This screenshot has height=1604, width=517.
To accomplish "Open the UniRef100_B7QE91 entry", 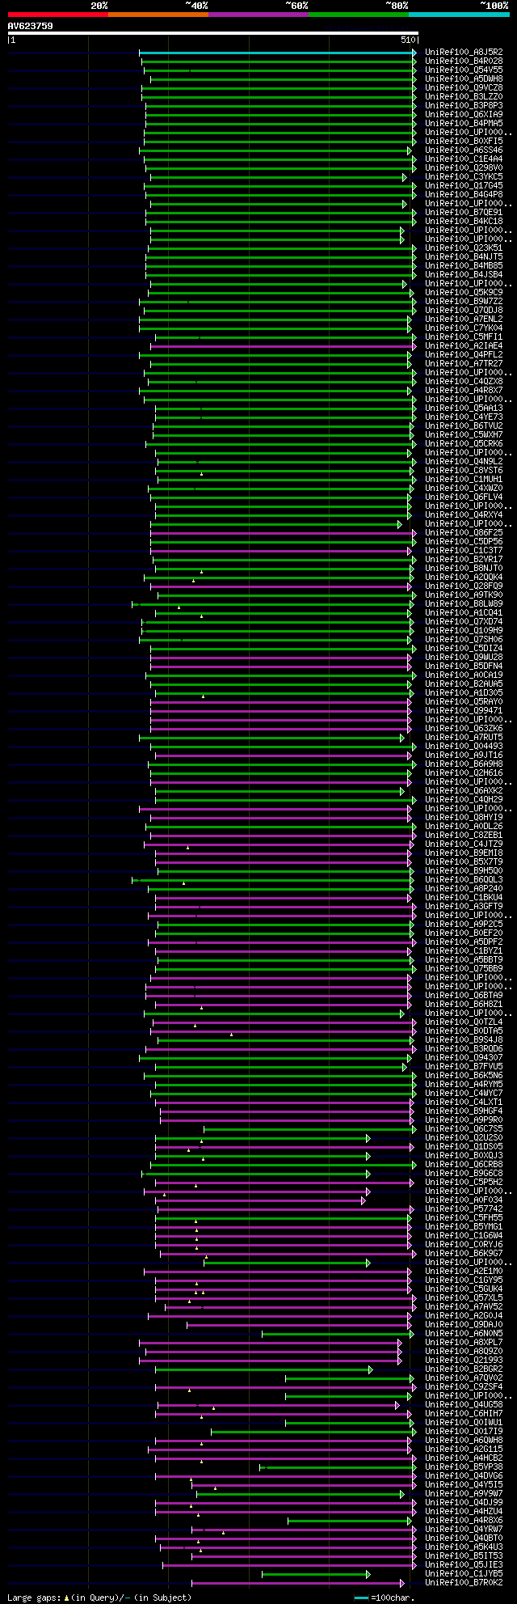I will [464, 212].
